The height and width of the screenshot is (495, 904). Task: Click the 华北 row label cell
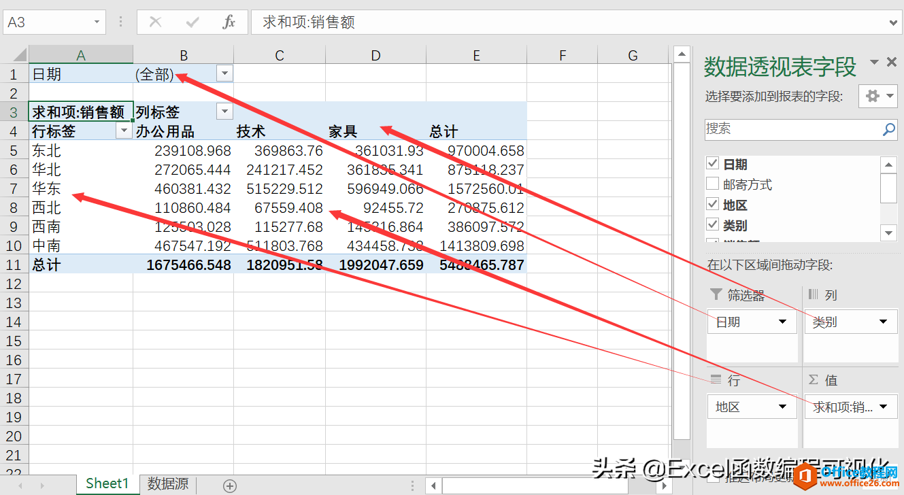81,169
